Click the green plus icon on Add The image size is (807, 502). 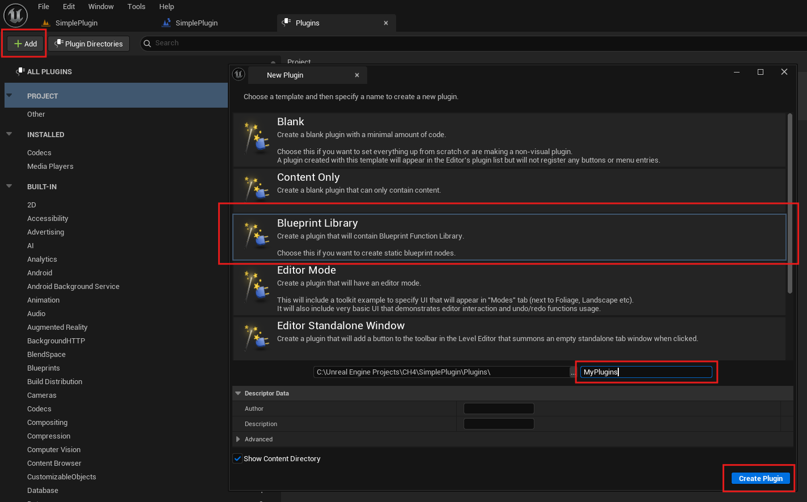pos(18,44)
